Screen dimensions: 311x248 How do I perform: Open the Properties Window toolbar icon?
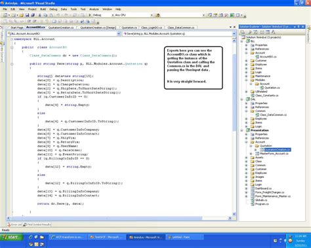[215, 15]
